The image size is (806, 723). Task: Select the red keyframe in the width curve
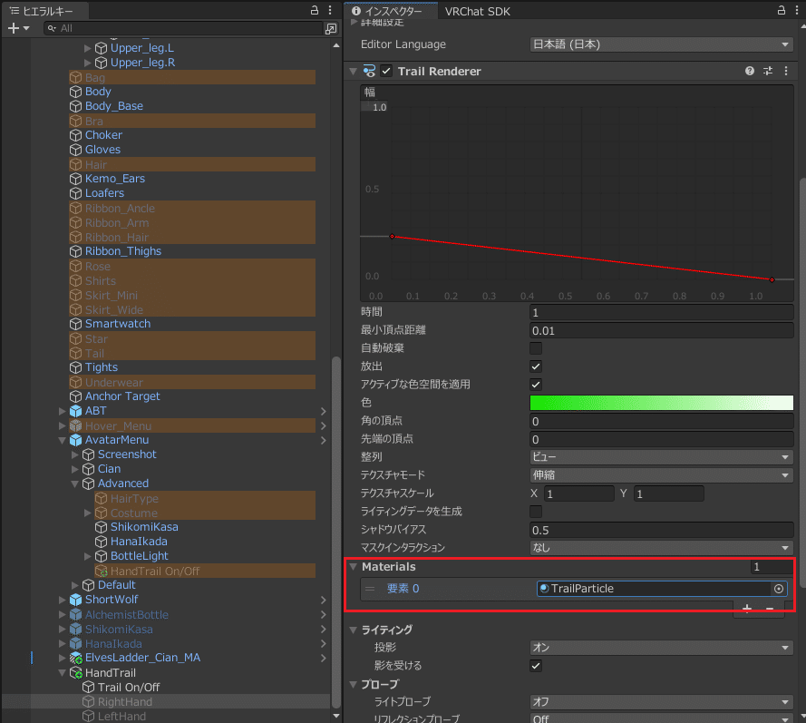pos(392,235)
